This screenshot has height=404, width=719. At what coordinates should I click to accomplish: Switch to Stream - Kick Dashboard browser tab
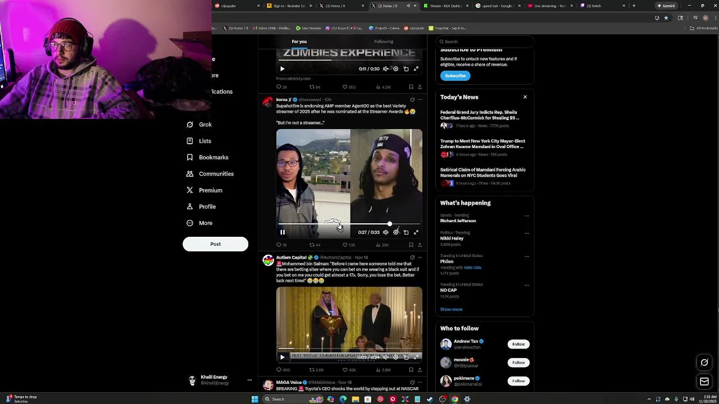pos(445,6)
